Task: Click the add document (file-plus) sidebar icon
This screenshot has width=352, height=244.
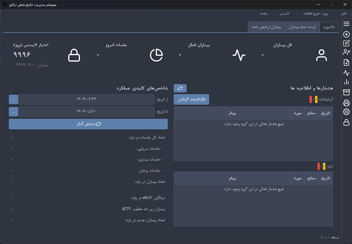Action: [346, 62]
